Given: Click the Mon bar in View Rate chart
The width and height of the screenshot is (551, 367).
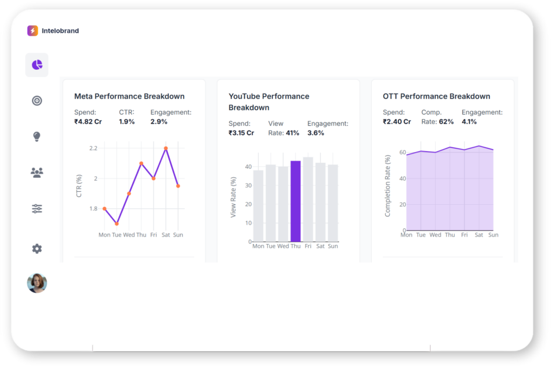Looking at the screenshot, I should [x=258, y=206].
